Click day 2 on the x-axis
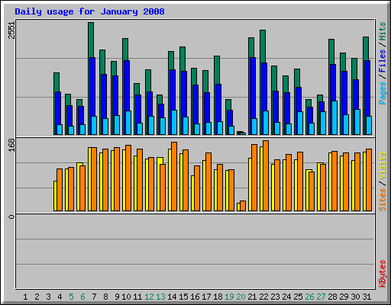The height and width of the screenshot is (305, 391). tap(37, 297)
